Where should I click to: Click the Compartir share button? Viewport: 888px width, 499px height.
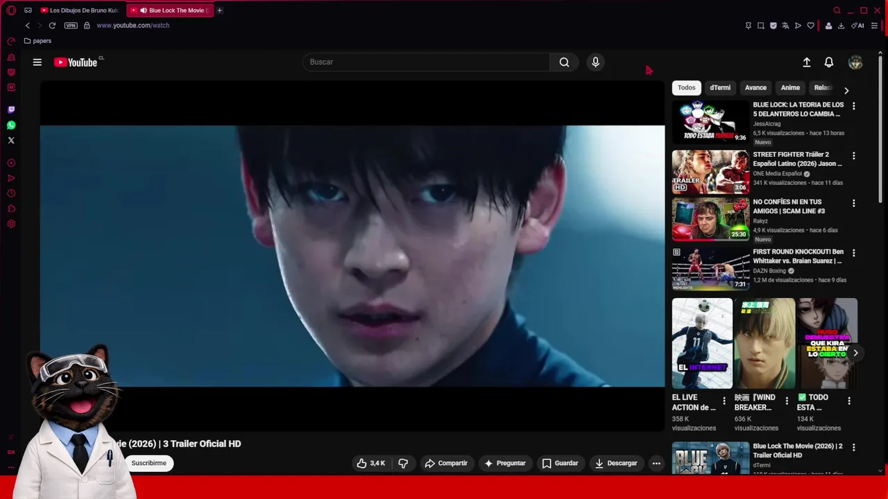tap(446, 464)
